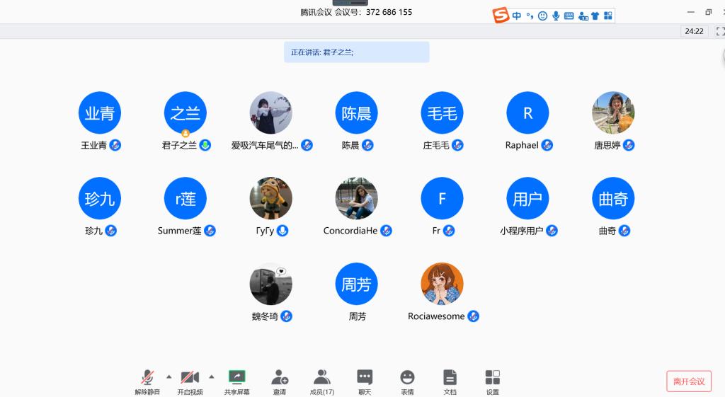725x397 pixels.
Task: Open Sogou IME skin shirt menu
Action: coord(595,16)
